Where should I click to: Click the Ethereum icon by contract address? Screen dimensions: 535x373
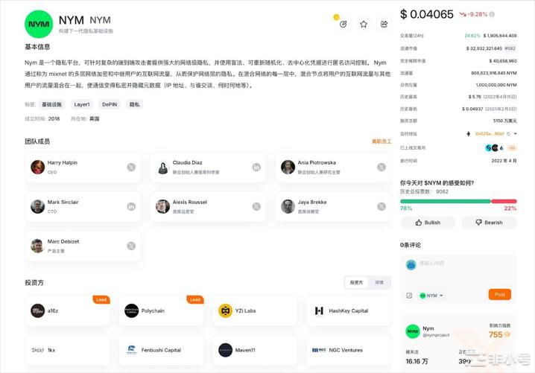coord(469,134)
